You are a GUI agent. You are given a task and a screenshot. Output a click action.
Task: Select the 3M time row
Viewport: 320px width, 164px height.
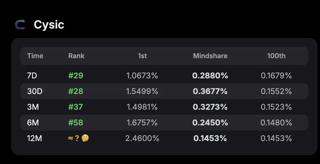coord(164,107)
